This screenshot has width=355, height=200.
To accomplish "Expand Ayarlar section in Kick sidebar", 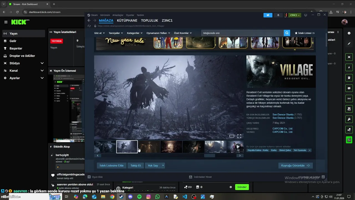I will [42, 78].
